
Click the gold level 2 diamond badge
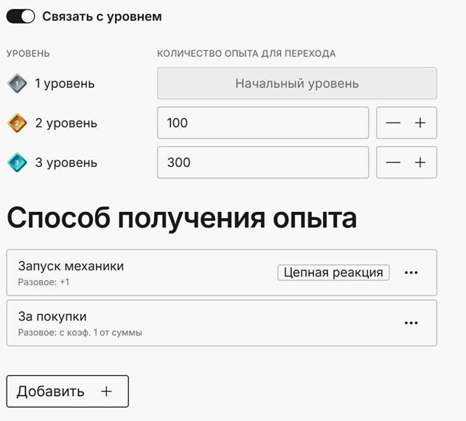[17, 123]
